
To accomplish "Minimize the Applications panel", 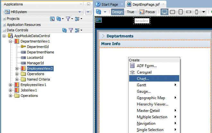I will pos(89,4).
